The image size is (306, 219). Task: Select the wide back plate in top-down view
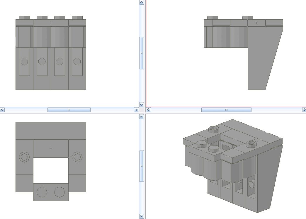click(51, 131)
